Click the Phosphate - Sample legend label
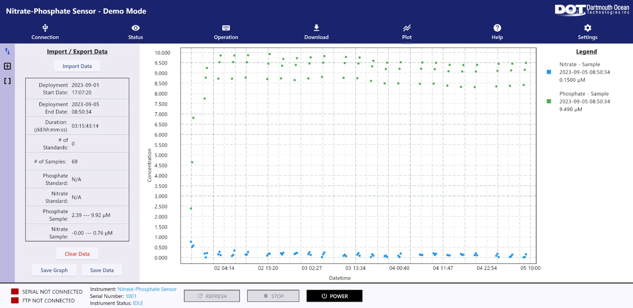The image size is (633, 308). point(584,94)
